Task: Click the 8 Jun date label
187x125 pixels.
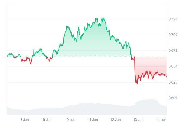Action: point(25,119)
